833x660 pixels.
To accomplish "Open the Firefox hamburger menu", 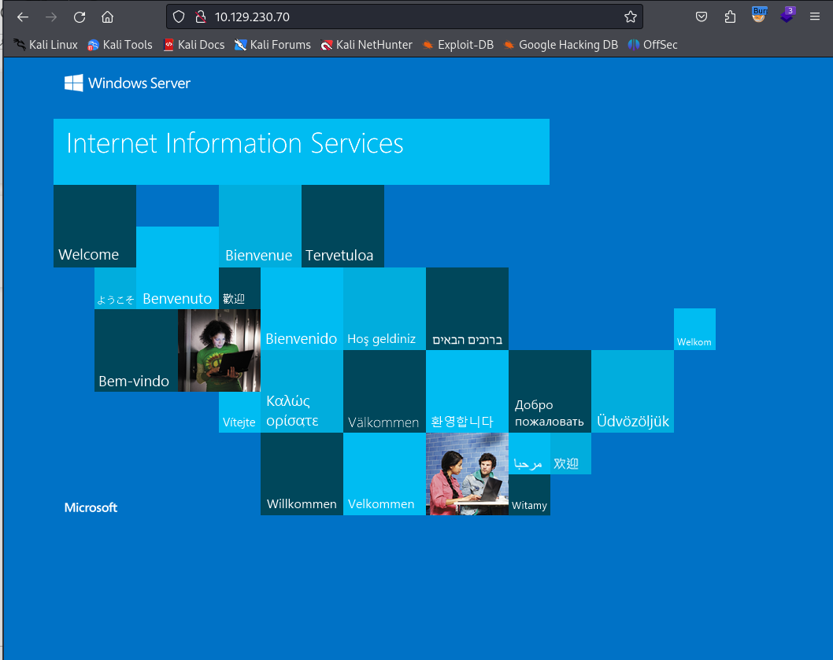I will point(815,17).
